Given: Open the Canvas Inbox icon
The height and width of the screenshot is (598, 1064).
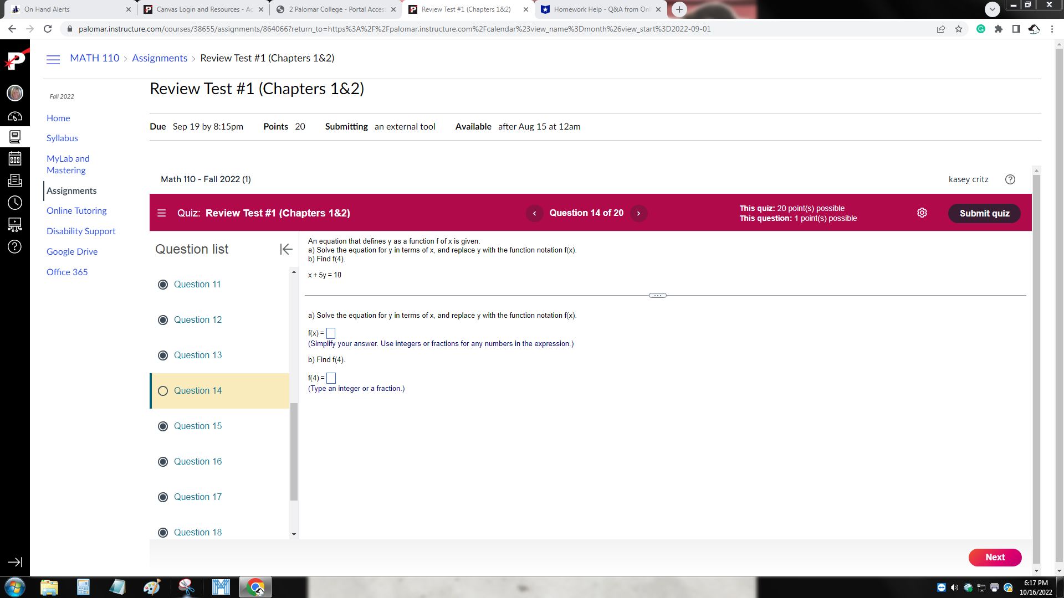Looking at the screenshot, I should pyautogui.click(x=15, y=180).
